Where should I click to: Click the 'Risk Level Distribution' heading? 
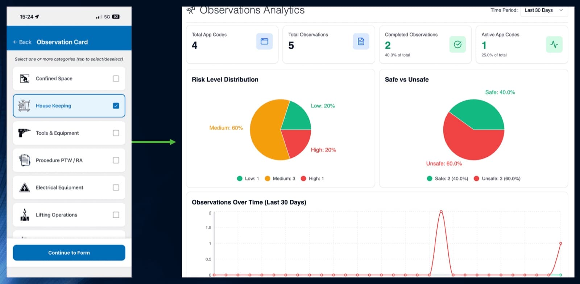225,80
